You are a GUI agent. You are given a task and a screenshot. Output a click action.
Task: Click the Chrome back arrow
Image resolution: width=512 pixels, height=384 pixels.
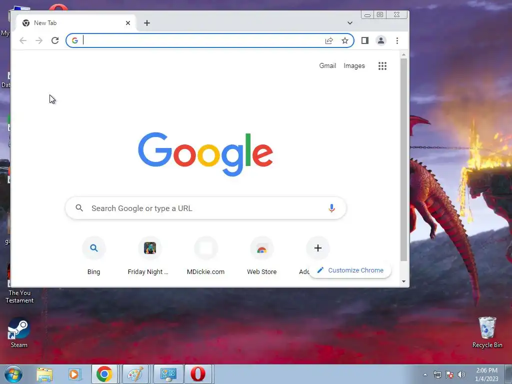point(23,40)
